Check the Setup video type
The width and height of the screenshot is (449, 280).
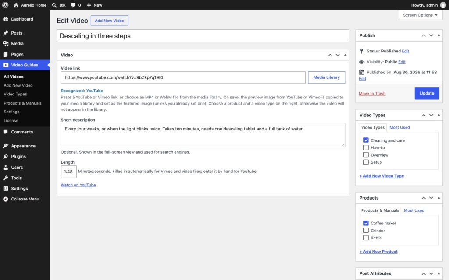click(366, 162)
